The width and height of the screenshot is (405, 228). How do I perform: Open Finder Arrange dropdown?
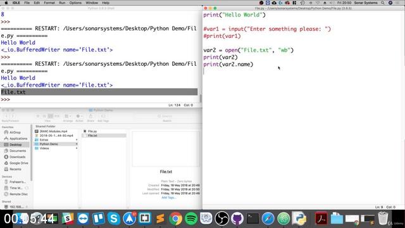(x=68, y=117)
